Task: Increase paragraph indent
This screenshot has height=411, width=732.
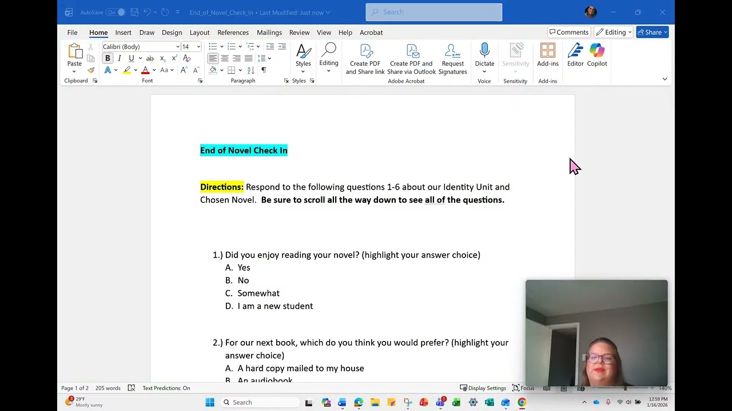Action: click(x=282, y=47)
